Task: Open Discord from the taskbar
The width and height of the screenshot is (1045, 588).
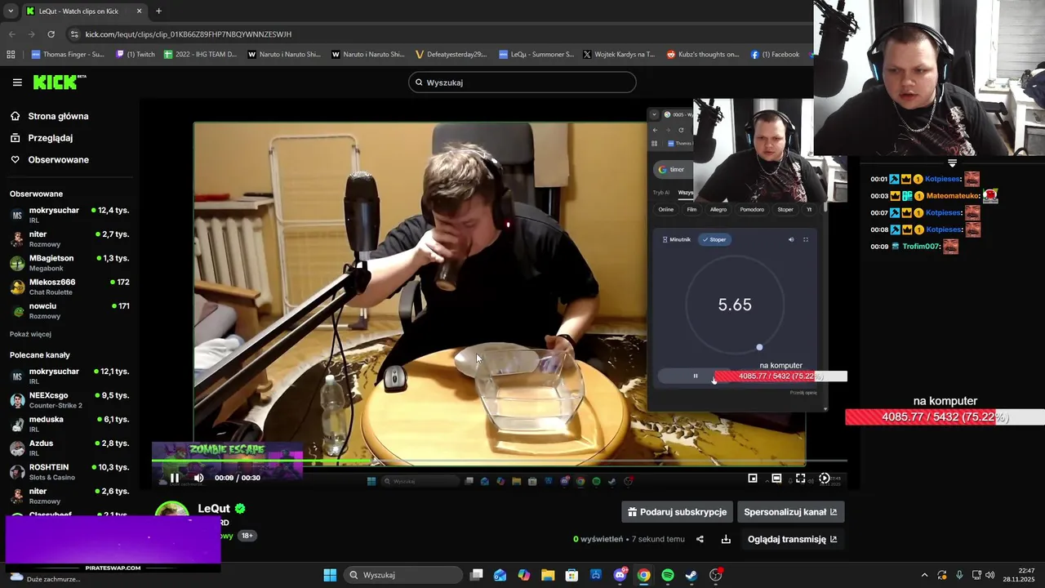Action: point(620,575)
